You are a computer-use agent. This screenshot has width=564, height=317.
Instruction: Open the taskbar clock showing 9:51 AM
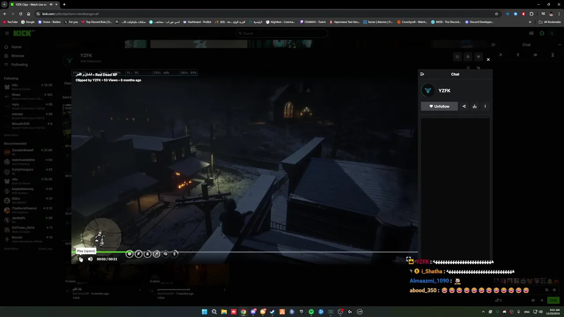[x=553, y=312]
